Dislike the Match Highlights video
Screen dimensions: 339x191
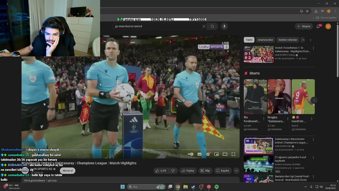pyautogui.click(x=173, y=171)
